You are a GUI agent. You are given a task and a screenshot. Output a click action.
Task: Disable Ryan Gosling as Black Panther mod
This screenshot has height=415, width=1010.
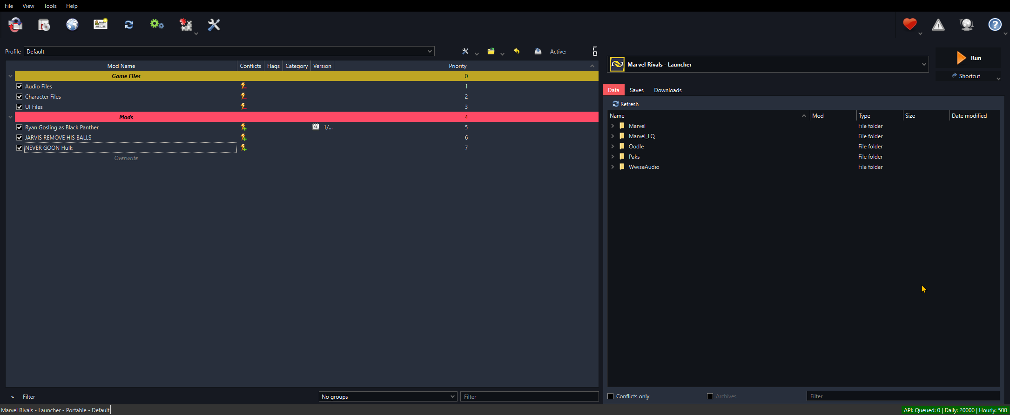click(x=20, y=127)
